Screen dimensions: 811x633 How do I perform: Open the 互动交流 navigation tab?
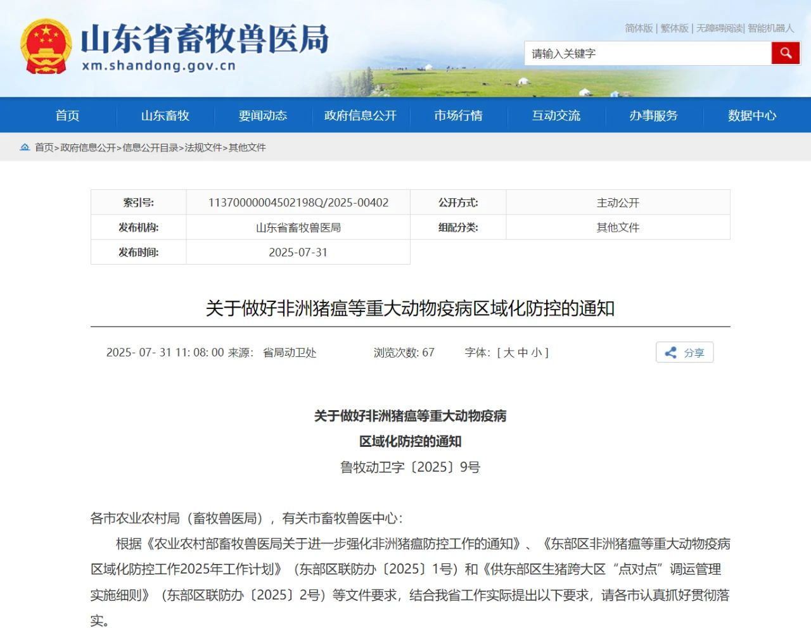(556, 115)
